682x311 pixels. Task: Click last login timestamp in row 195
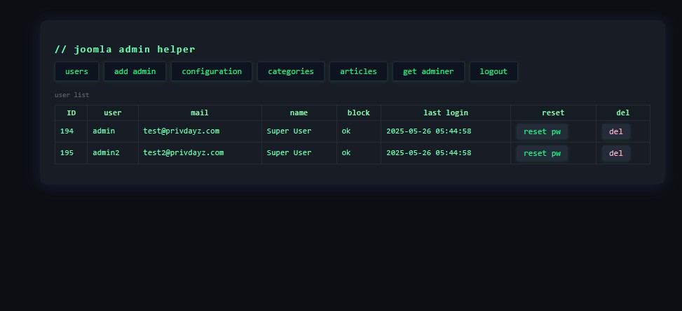[x=429, y=152]
